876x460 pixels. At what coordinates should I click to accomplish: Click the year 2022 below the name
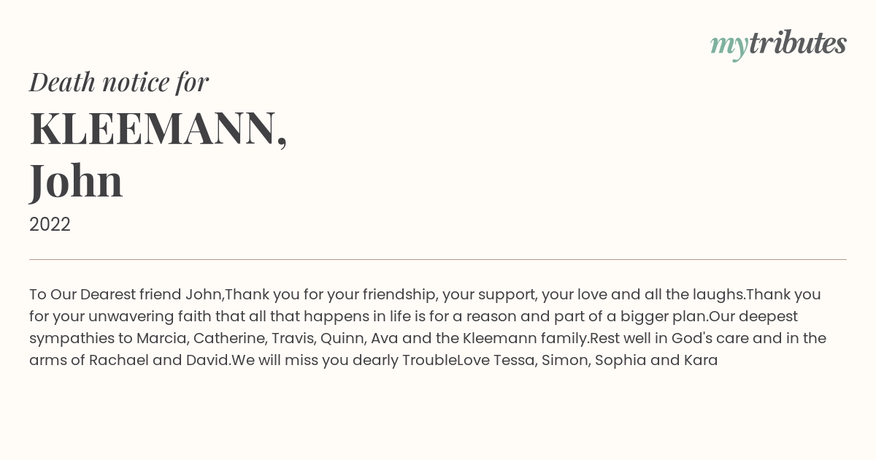point(50,224)
